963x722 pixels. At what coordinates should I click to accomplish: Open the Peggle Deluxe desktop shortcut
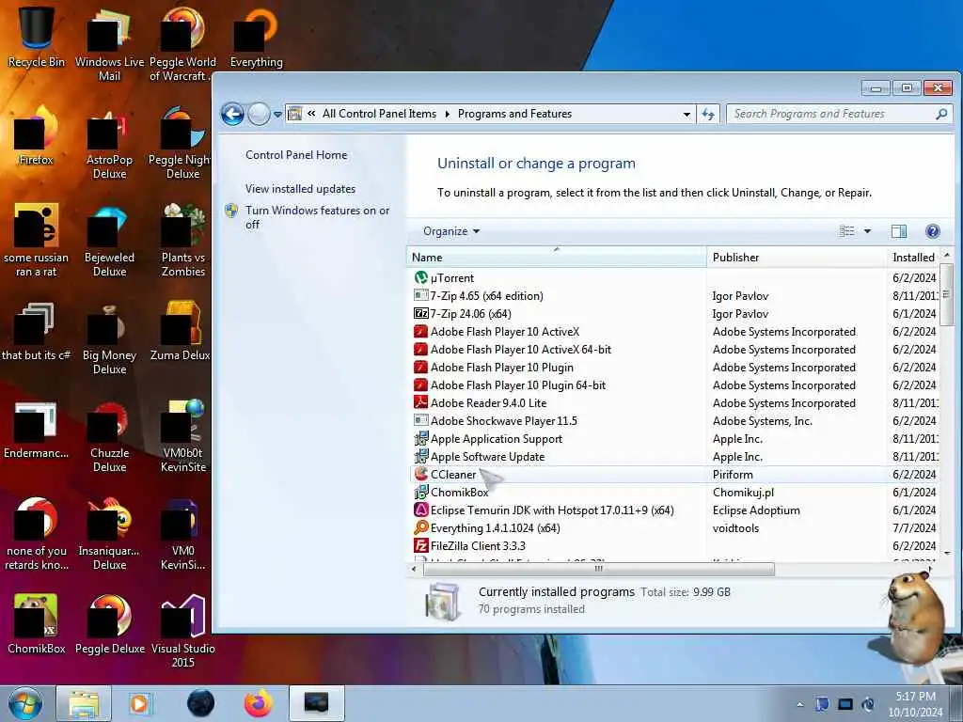coord(110,624)
